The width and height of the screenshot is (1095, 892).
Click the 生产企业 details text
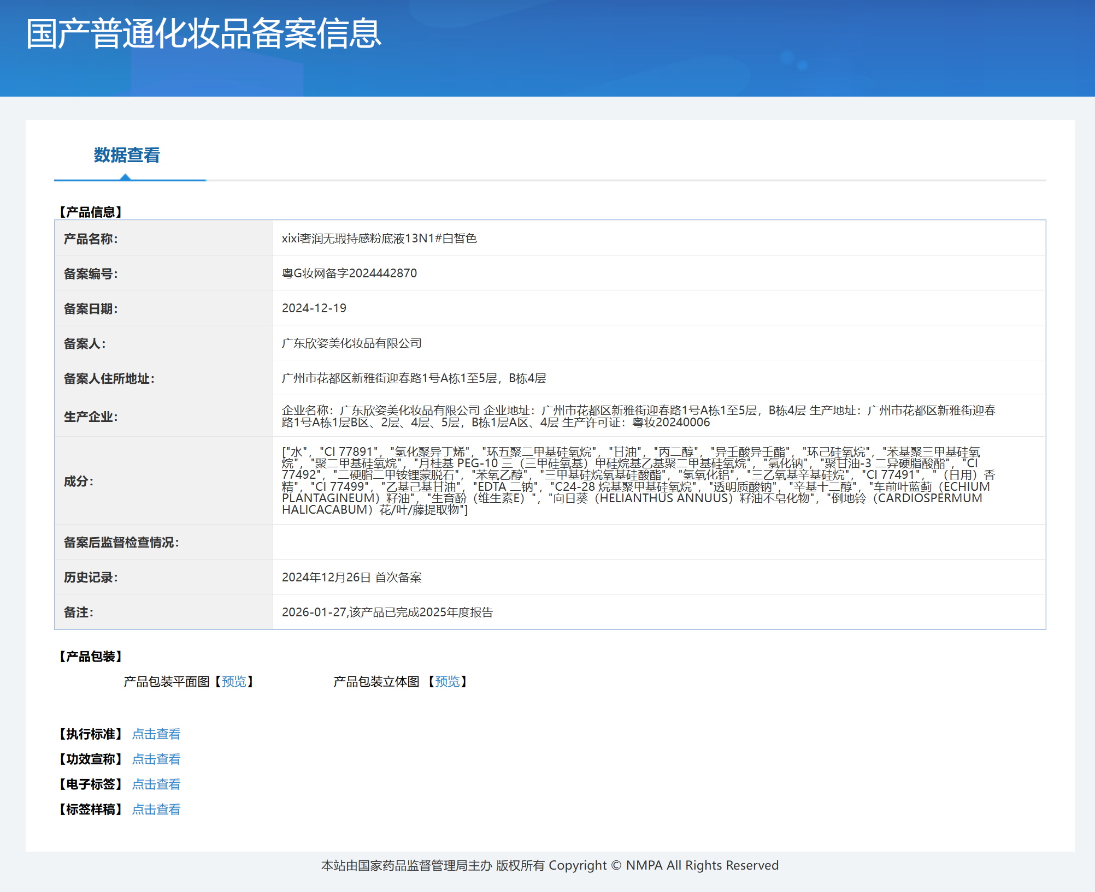click(x=639, y=416)
